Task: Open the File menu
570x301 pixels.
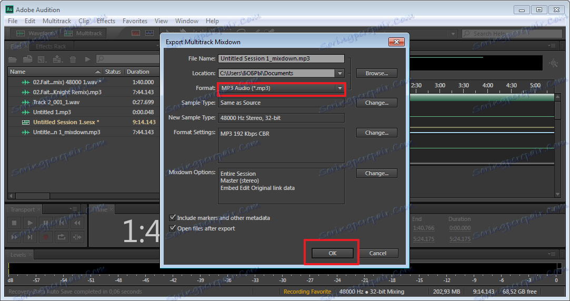Action: (x=13, y=21)
